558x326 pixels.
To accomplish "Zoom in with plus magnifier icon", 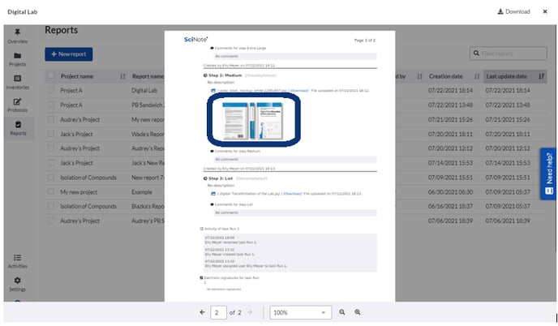I will coord(358,312).
